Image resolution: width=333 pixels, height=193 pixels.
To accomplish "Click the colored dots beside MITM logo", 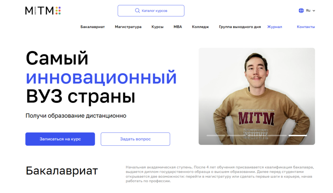I will (58, 11).
